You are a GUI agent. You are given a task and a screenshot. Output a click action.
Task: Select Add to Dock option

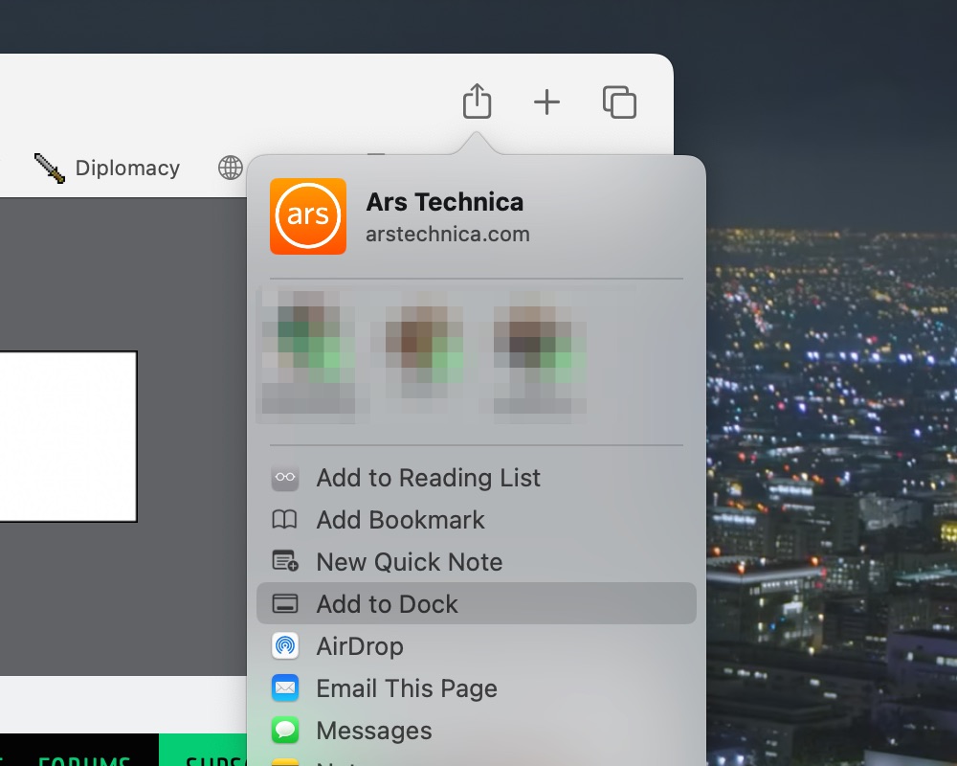click(x=387, y=604)
